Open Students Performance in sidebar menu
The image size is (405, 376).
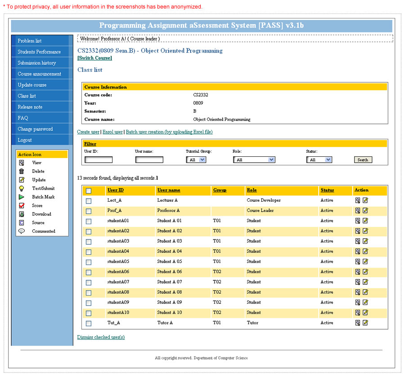tap(39, 52)
